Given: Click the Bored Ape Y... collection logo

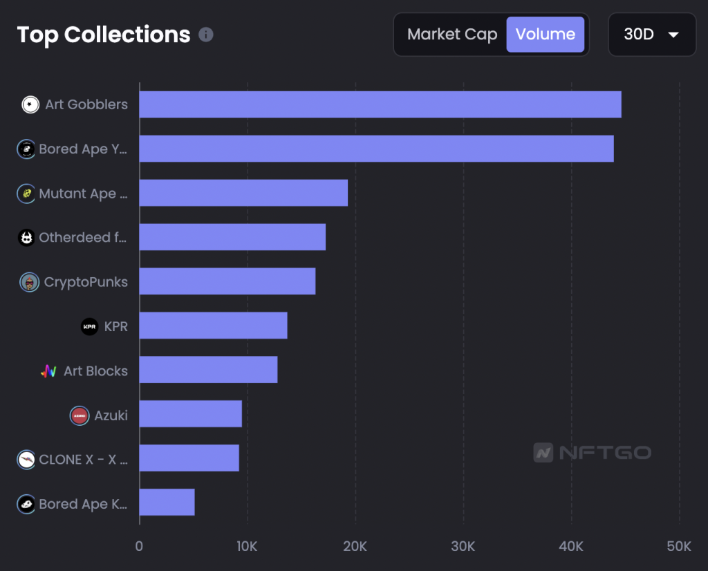Looking at the screenshot, I should click(26, 149).
